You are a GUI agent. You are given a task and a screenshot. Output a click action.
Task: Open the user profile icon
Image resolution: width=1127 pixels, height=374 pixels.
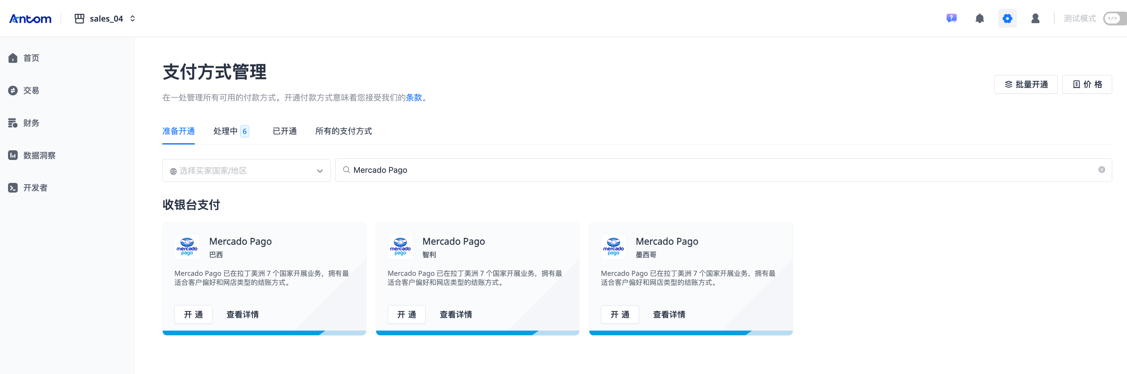pos(1035,18)
